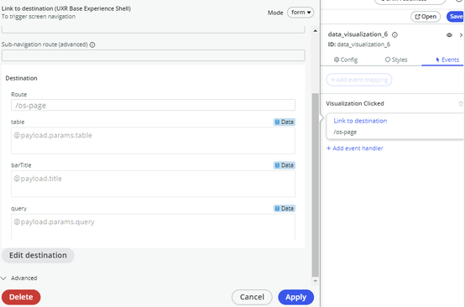Select the Events tab
The width and height of the screenshot is (465, 307).
447,60
